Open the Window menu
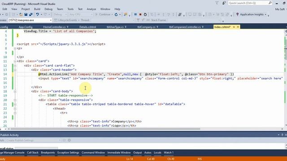 [105, 9]
